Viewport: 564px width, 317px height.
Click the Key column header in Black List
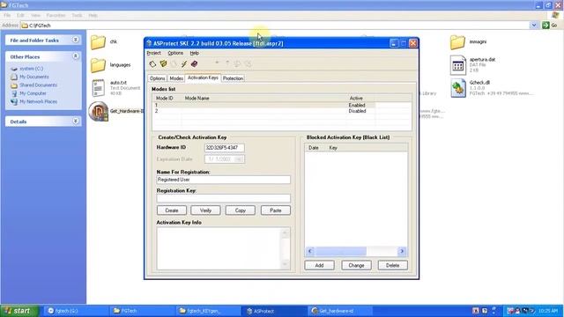(x=367, y=148)
